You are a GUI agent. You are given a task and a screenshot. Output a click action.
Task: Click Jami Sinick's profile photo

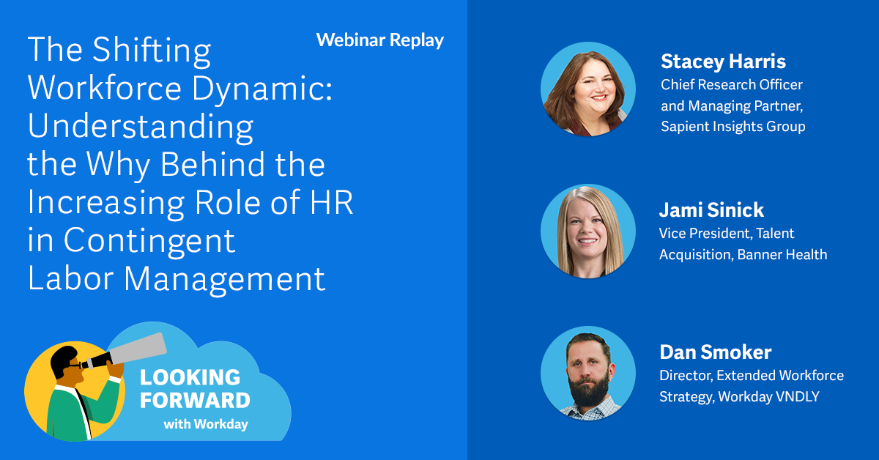[588, 231]
